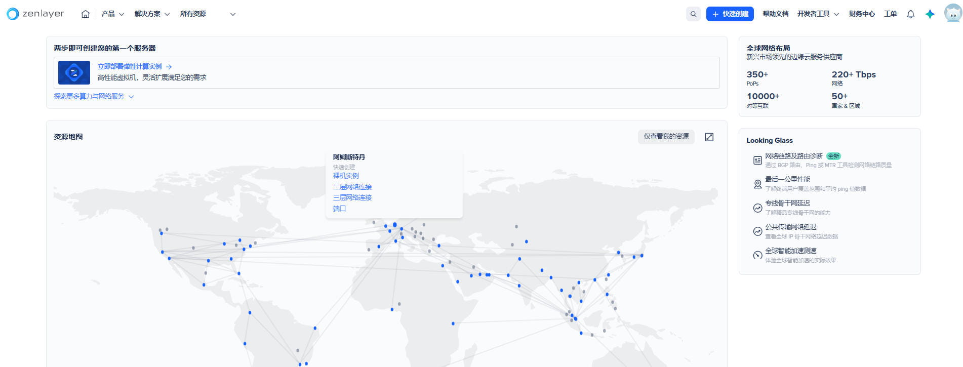Expand 探索更多算力与网络服务

tap(94, 96)
